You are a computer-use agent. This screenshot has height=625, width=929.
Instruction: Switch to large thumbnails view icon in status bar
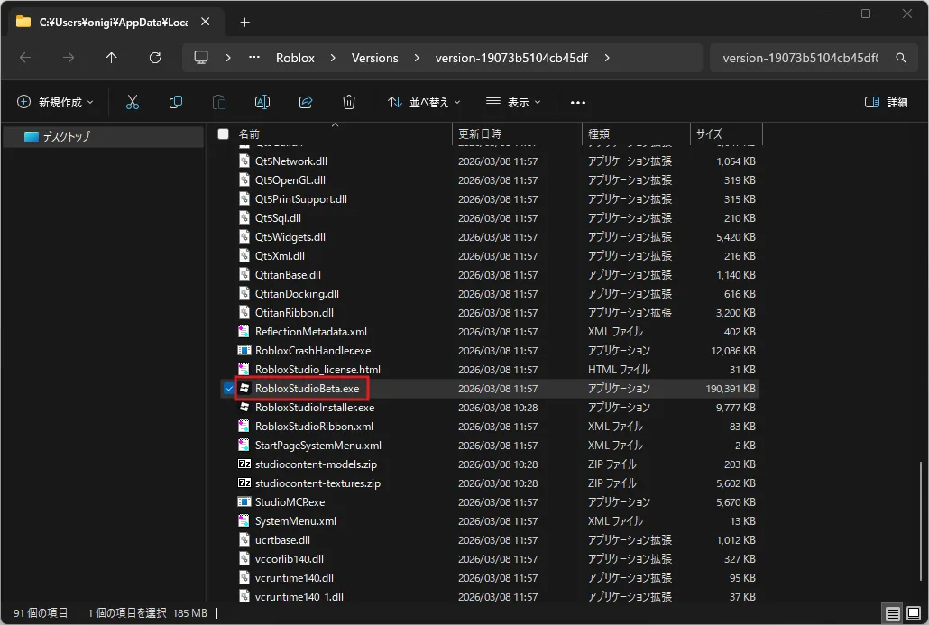(x=914, y=613)
